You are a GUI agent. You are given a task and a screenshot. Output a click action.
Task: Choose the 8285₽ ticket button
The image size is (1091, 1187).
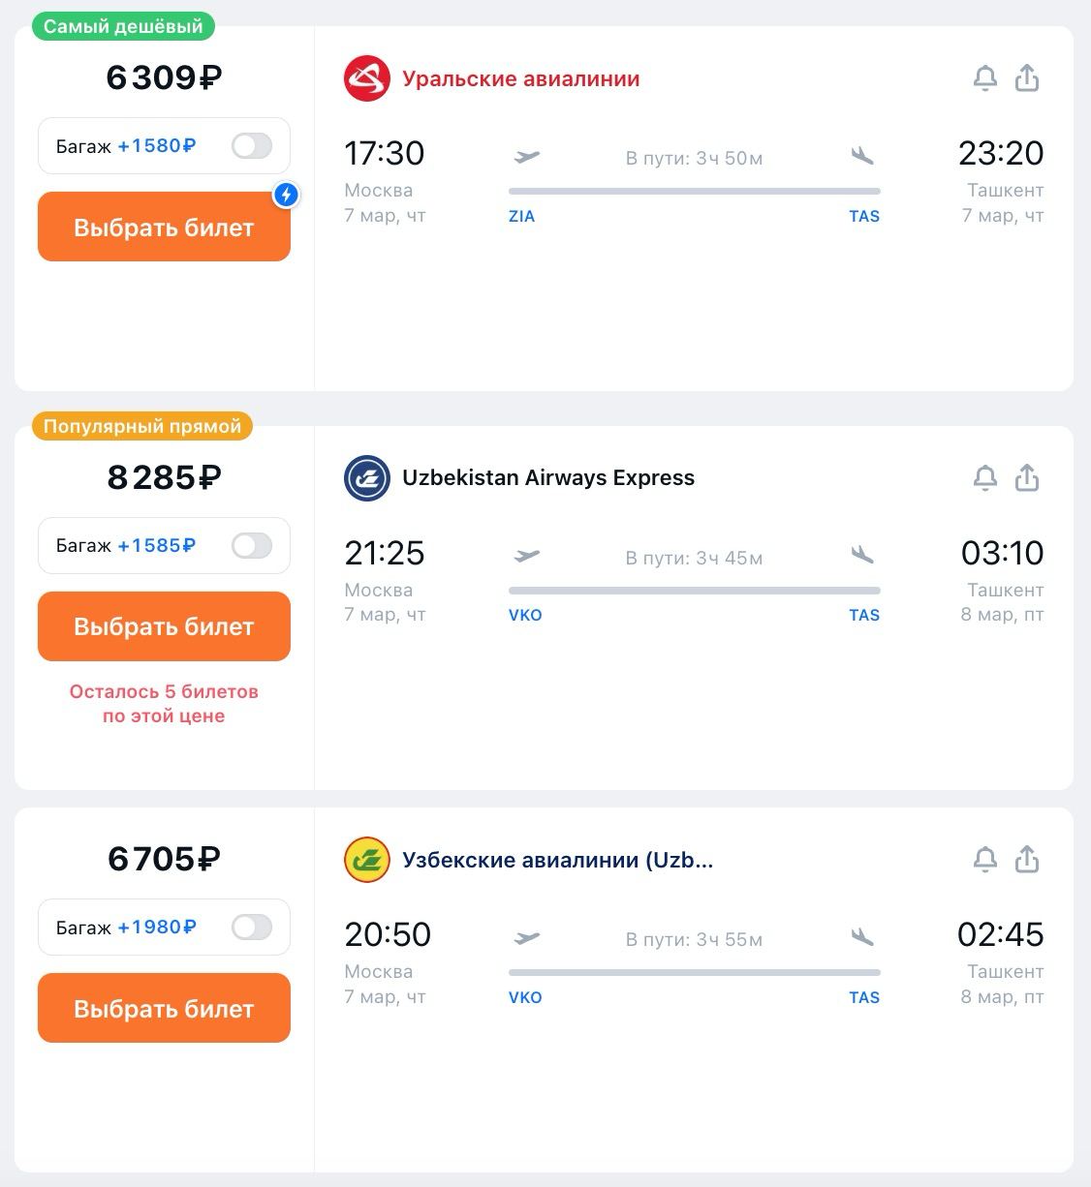pyautogui.click(x=164, y=626)
